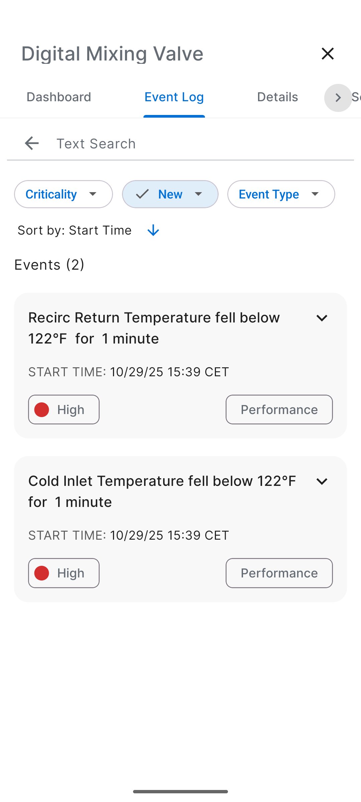Click red dot on Cold Inlet High badge
This screenshot has height=802, width=361.
coord(42,573)
